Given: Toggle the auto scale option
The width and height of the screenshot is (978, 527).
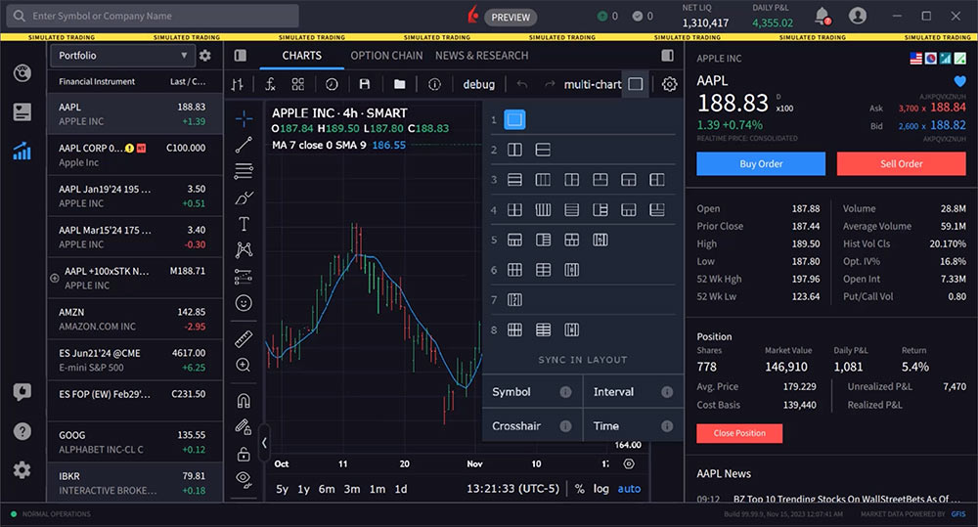Looking at the screenshot, I should [629, 488].
